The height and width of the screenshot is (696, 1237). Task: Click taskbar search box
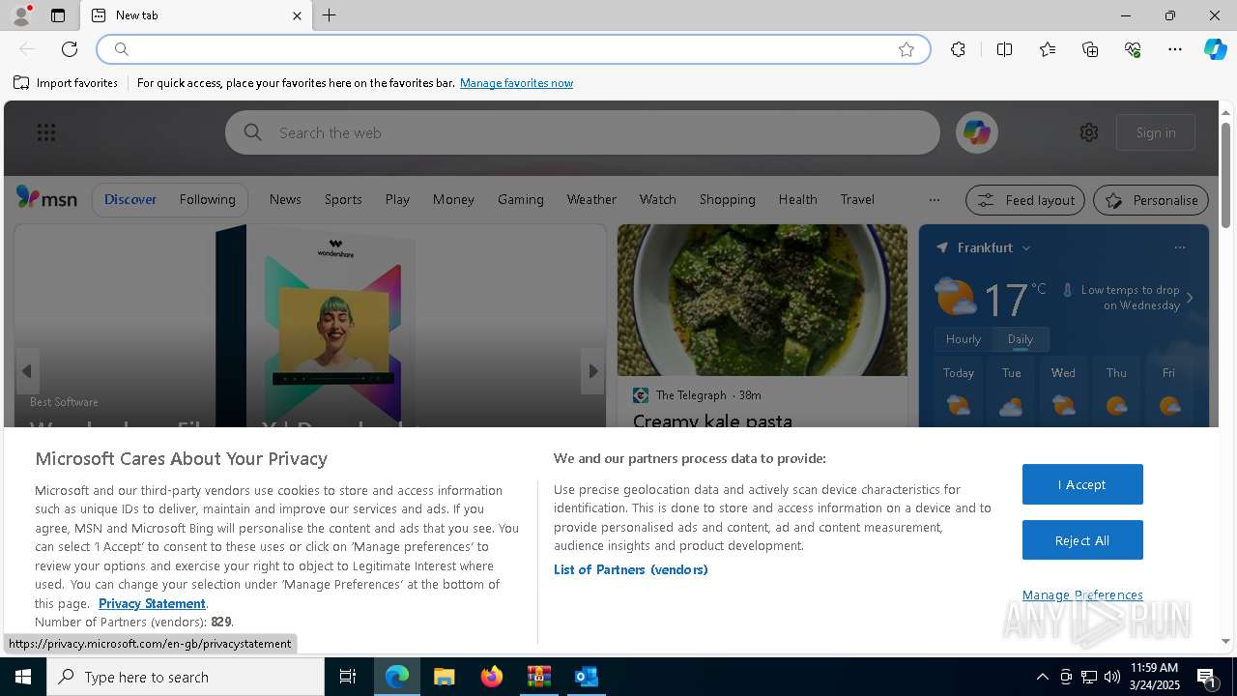pyautogui.click(x=186, y=677)
